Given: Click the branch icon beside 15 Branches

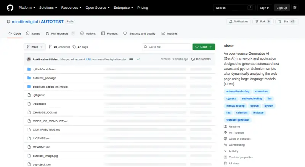Looking at the screenshot, I should coord(50,47).
